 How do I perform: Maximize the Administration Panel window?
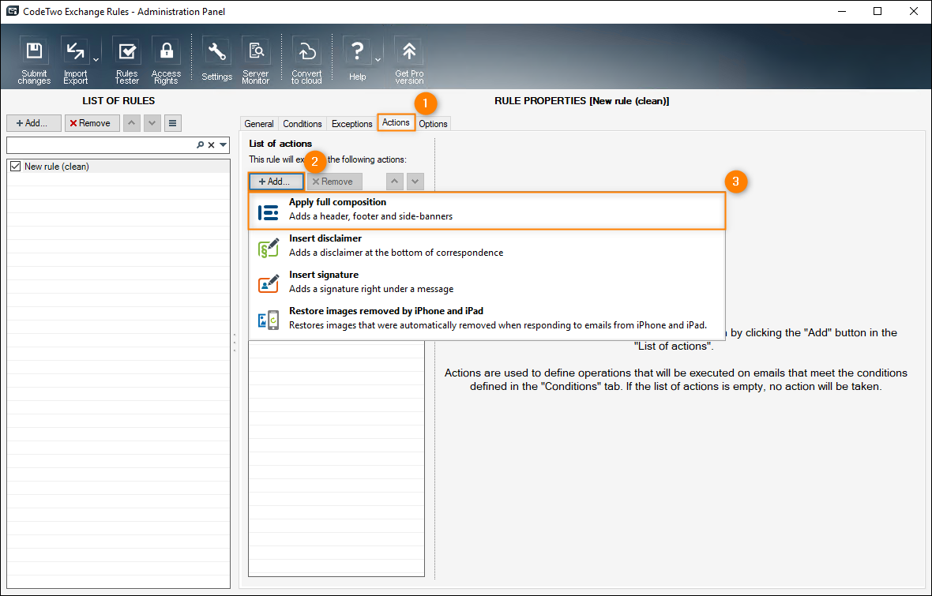click(878, 11)
